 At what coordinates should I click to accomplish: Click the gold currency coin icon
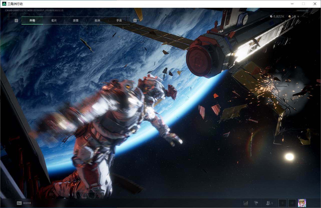pyautogui.click(x=290, y=16)
